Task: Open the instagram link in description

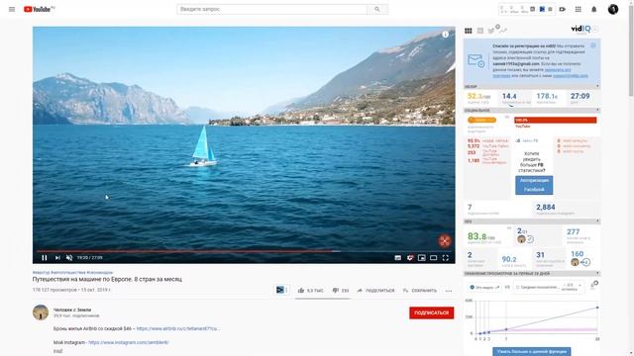Action: point(129,342)
